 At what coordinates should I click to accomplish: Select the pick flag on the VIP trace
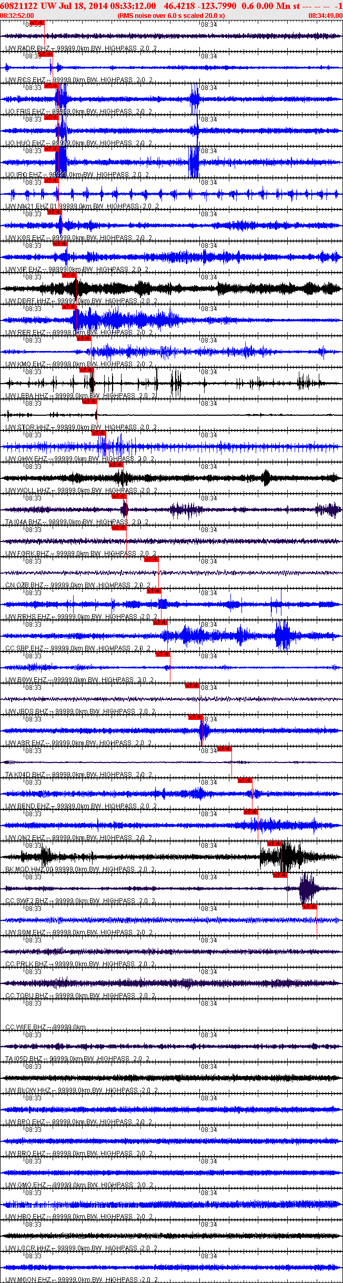click(x=60, y=244)
